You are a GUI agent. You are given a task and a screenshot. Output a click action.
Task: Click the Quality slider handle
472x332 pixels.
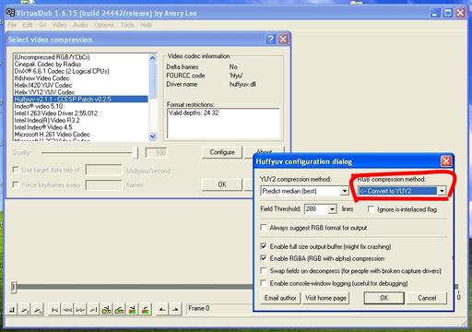coord(136,153)
